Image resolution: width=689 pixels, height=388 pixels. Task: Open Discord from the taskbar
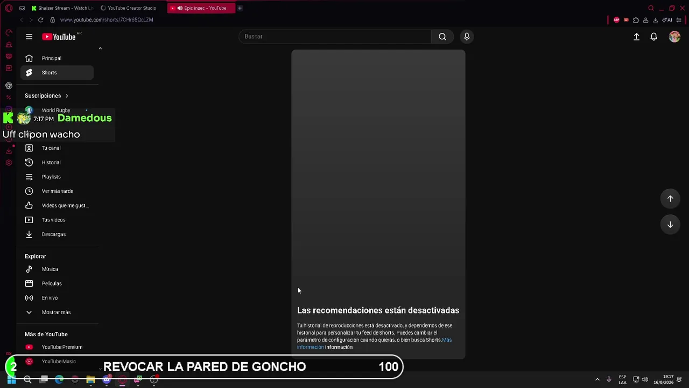107,380
